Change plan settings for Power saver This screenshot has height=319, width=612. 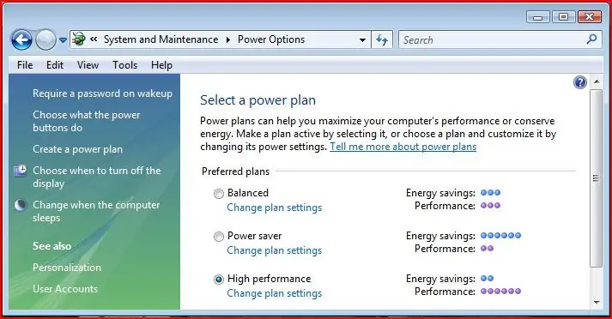point(275,250)
